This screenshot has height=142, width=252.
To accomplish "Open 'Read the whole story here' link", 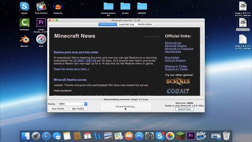I will [71, 69].
